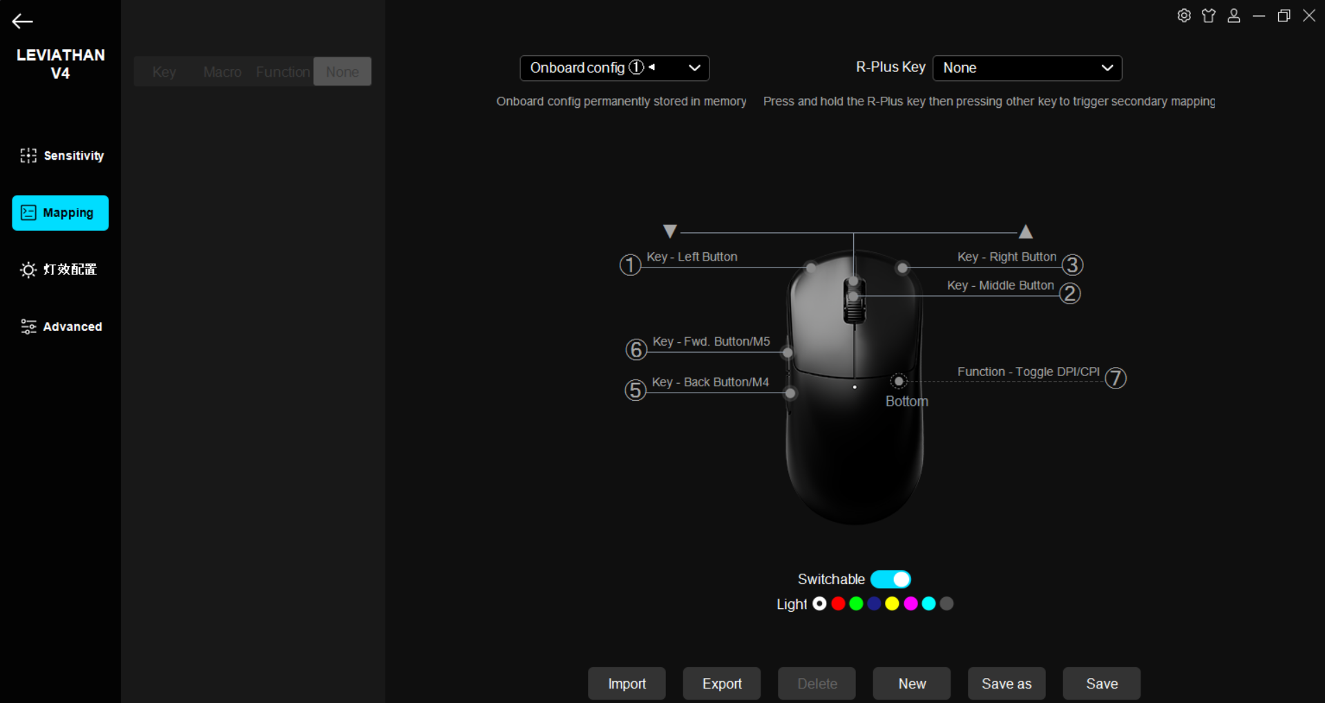Image resolution: width=1325 pixels, height=703 pixels.
Task: Click the scroll up triangle marker
Action: point(1026,232)
